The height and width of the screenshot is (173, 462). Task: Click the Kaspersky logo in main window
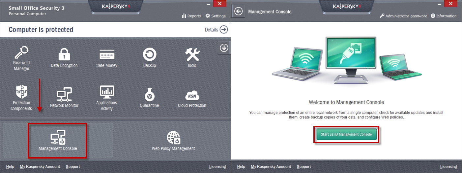(x=116, y=7)
